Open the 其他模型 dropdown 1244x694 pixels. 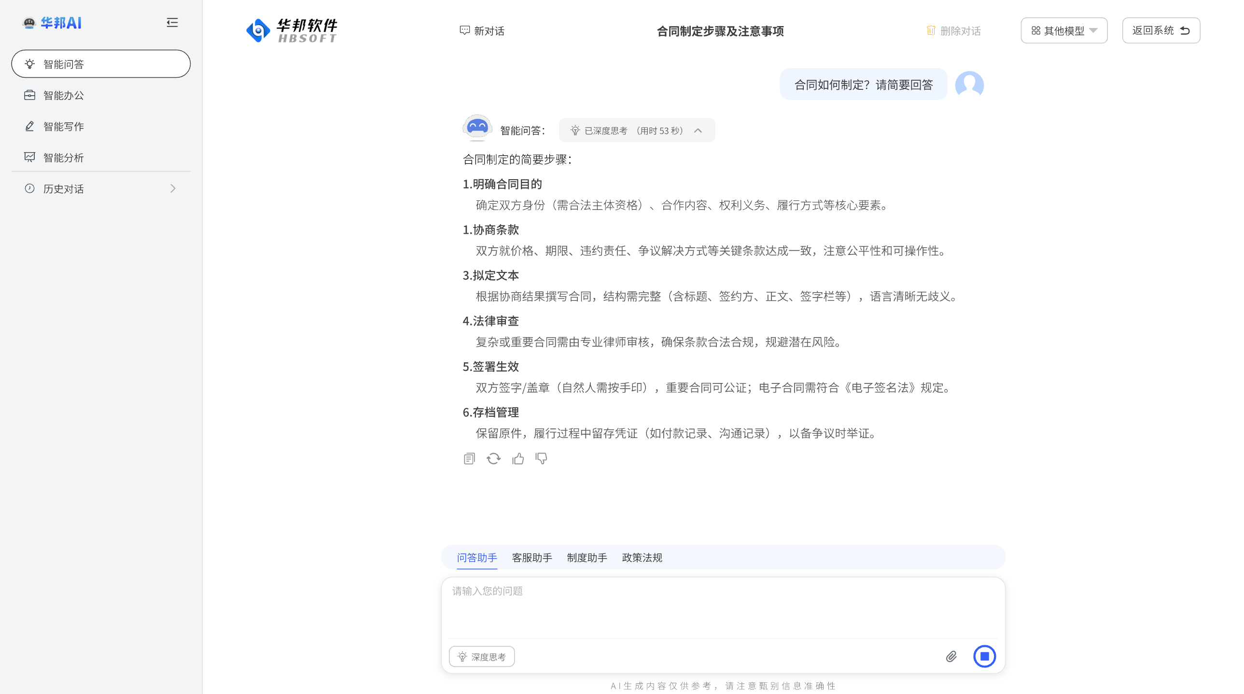pyautogui.click(x=1064, y=30)
